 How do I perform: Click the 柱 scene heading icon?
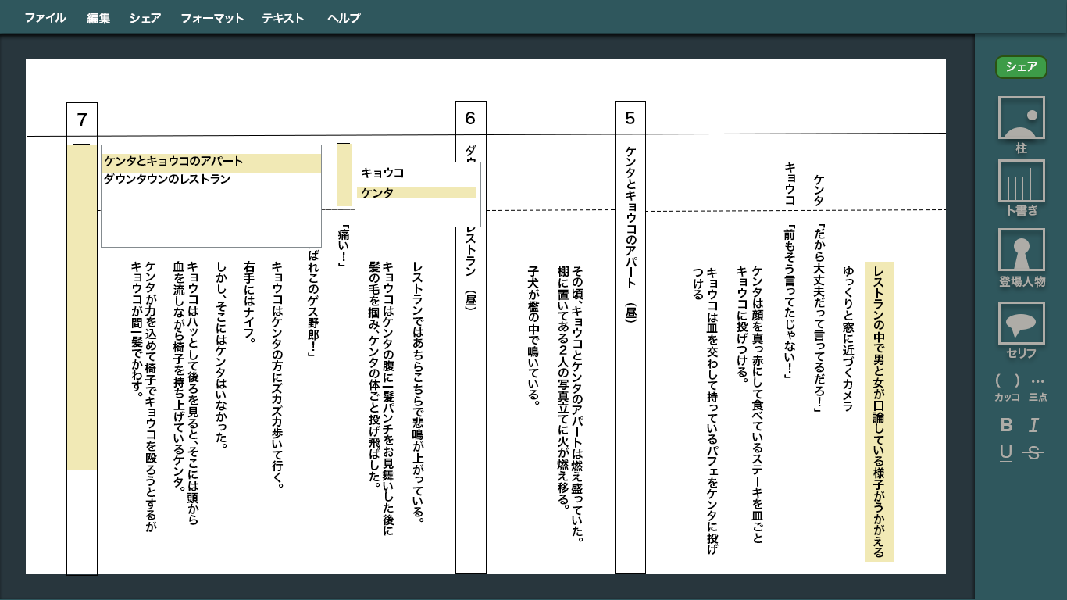click(1021, 118)
